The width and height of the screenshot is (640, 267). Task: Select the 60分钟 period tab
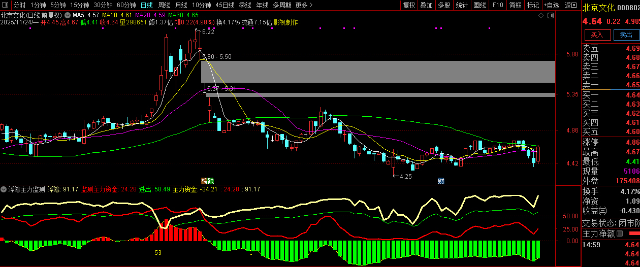[x=126, y=5]
